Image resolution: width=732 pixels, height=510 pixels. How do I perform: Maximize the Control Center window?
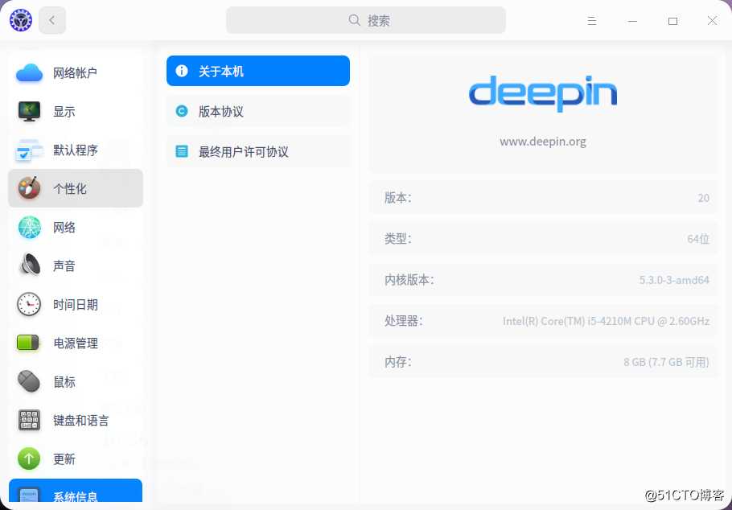[x=672, y=21]
